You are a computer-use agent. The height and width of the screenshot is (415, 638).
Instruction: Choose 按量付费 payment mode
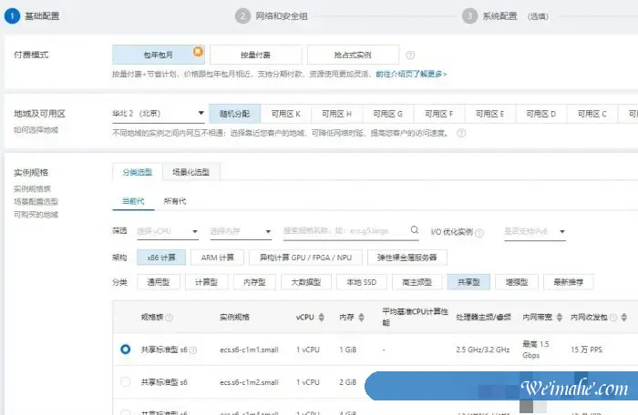coord(256,55)
